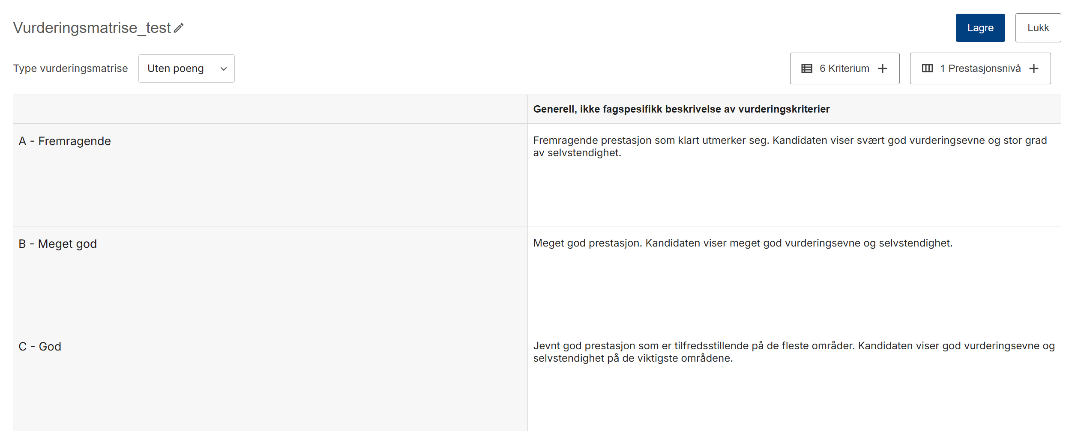Select the A - Fremragende criterion cell
The height and width of the screenshot is (431, 1069).
pyautogui.click(x=270, y=175)
